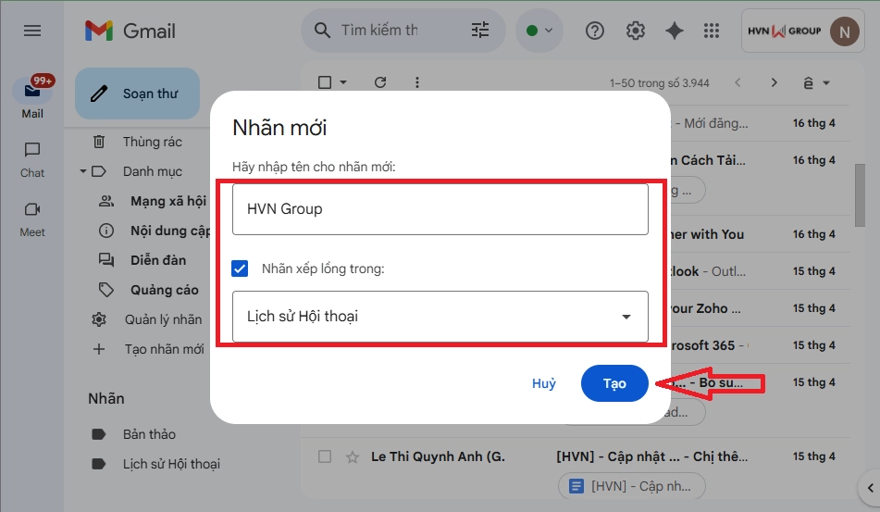Select 'Quản lý nhãn' in the sidebar
Screen dimensions: 880x512
click(163, 319)
